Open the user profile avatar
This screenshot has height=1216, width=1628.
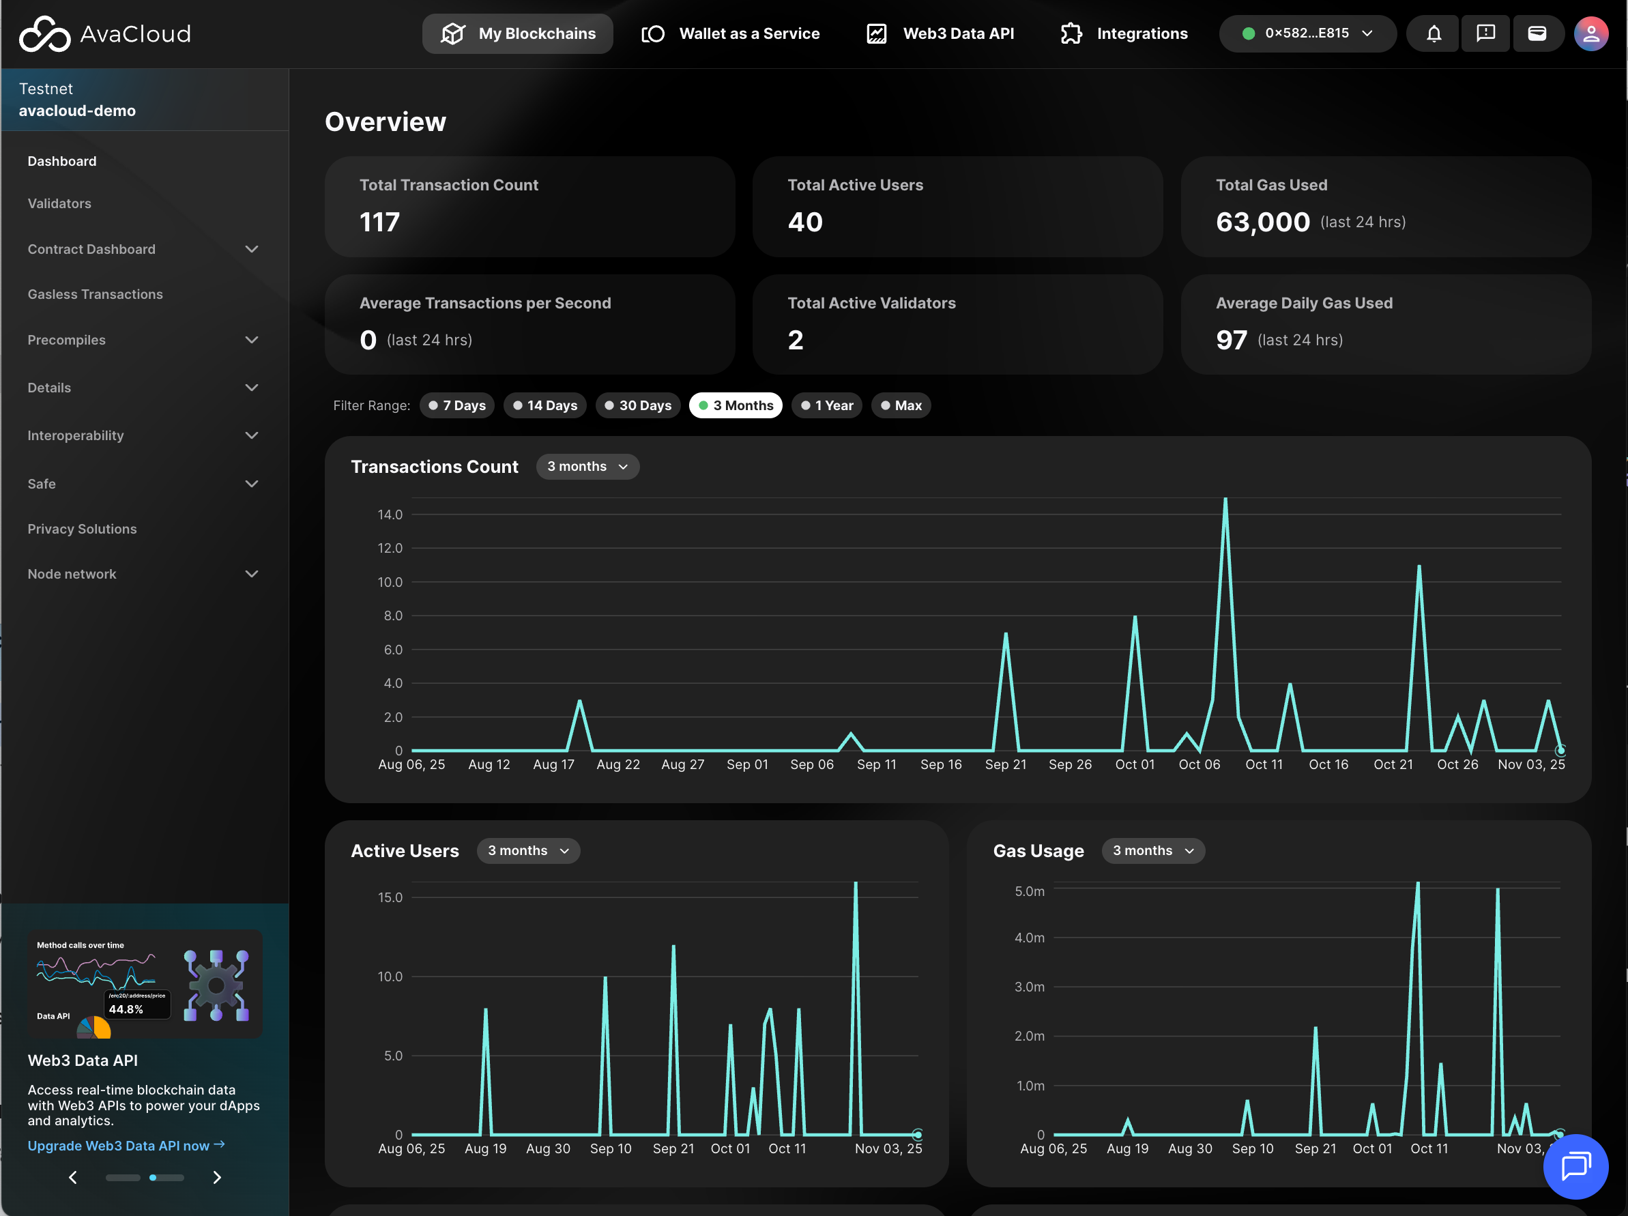1590,34
